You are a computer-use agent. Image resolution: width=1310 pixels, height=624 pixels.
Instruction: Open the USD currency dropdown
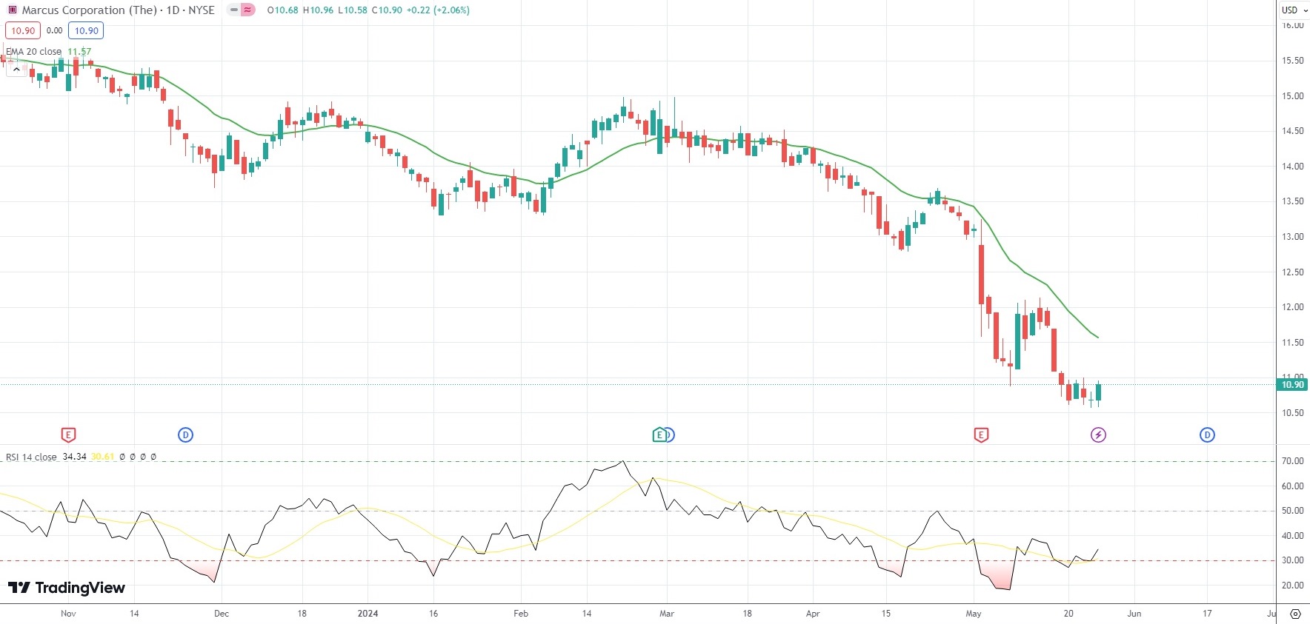tap(1294, 10)
